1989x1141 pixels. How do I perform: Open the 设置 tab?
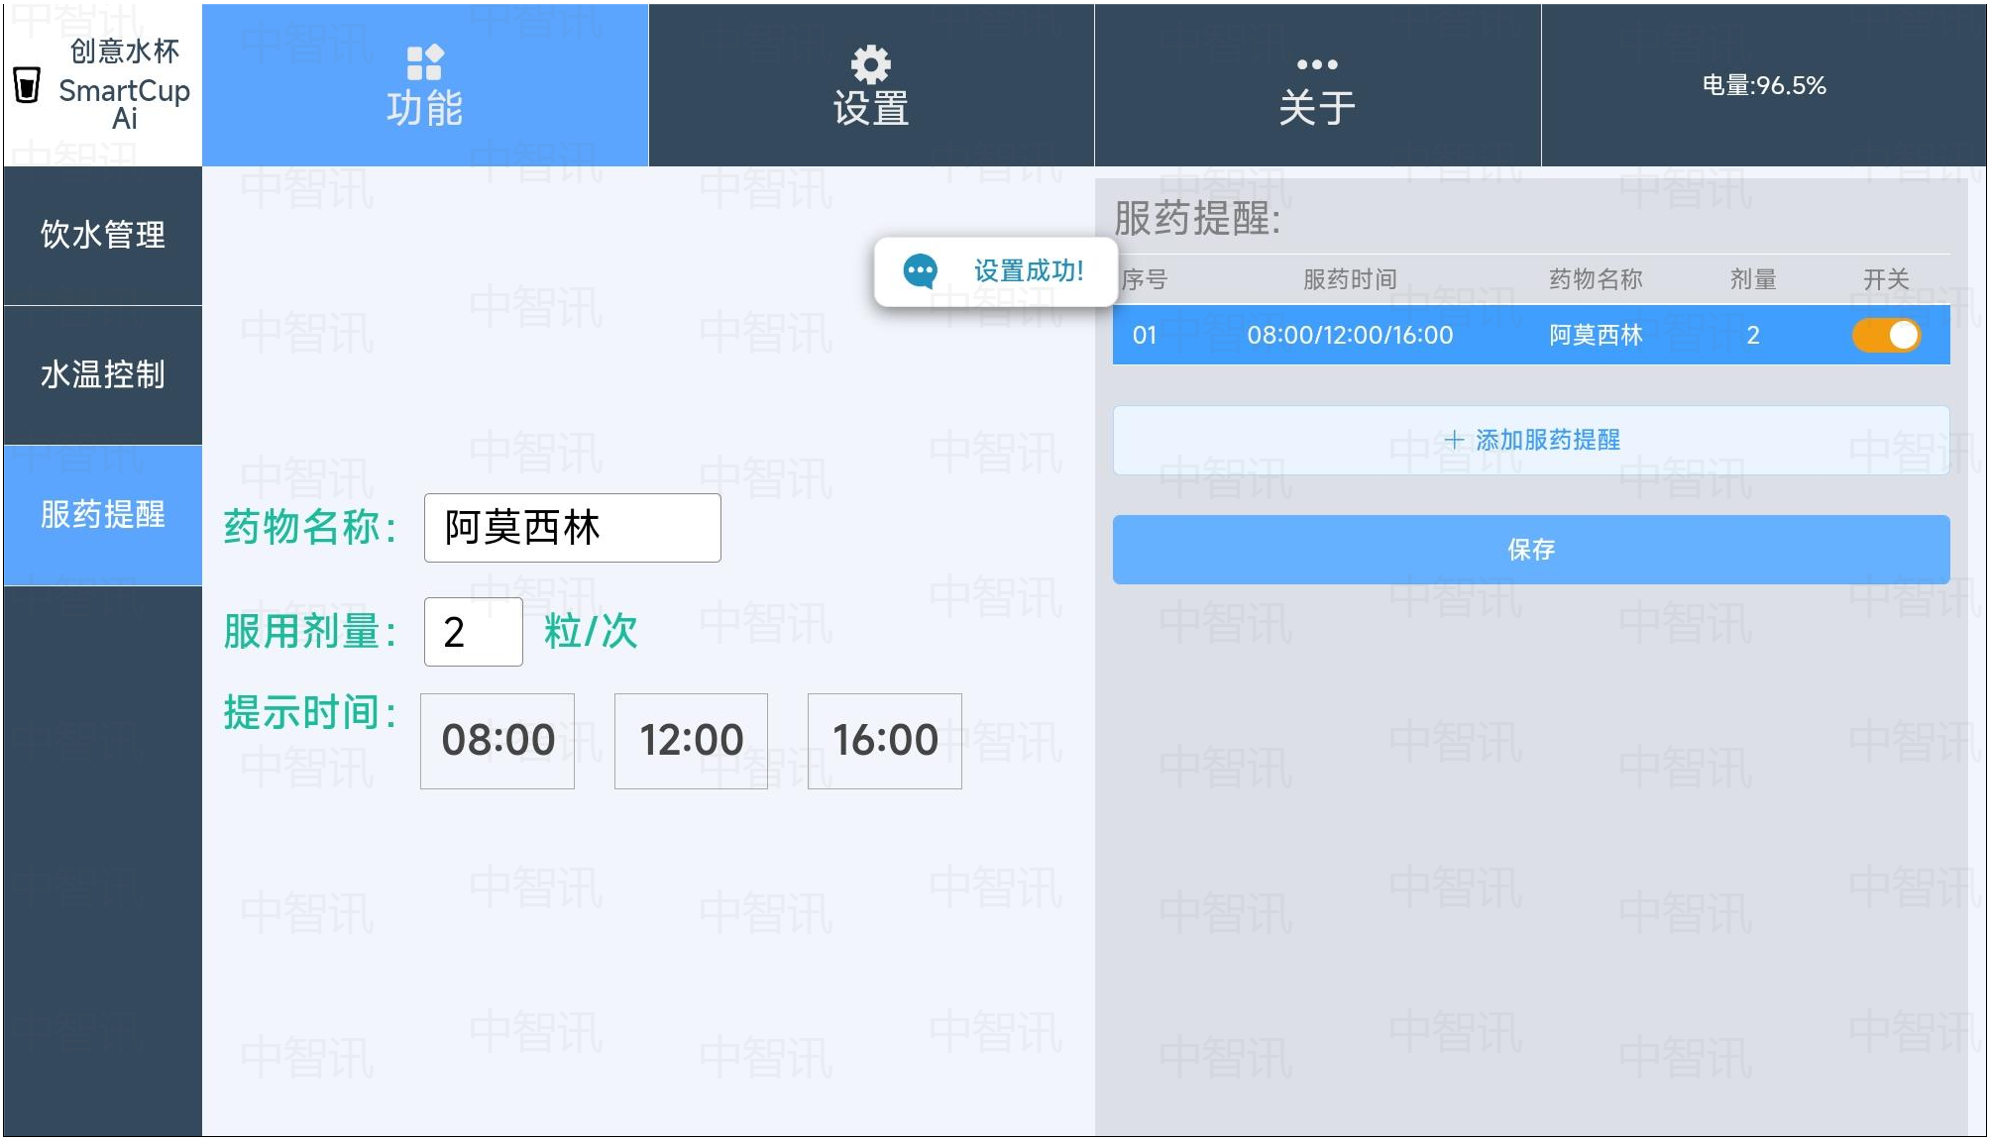pyautogui.click(x=871, y=85)
